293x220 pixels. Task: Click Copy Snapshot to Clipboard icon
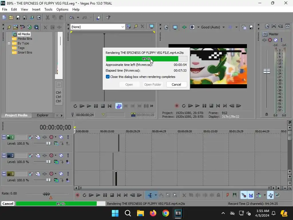tap(244, 27)
